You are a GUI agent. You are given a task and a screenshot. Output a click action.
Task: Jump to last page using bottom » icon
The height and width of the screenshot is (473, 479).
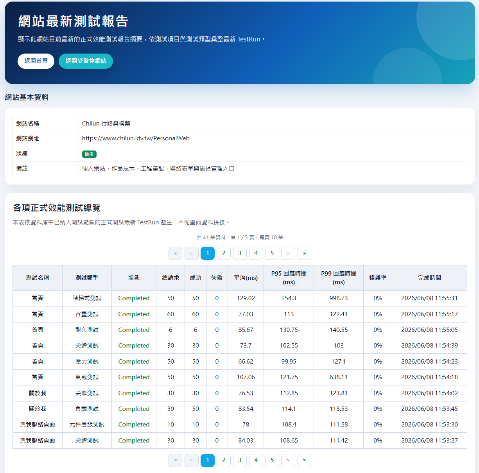[304, 460]
